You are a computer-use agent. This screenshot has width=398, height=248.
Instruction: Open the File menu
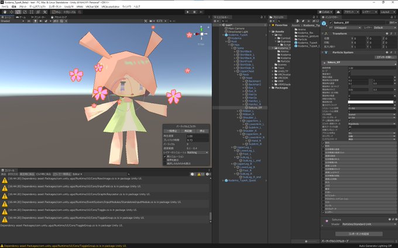point(5,6)
